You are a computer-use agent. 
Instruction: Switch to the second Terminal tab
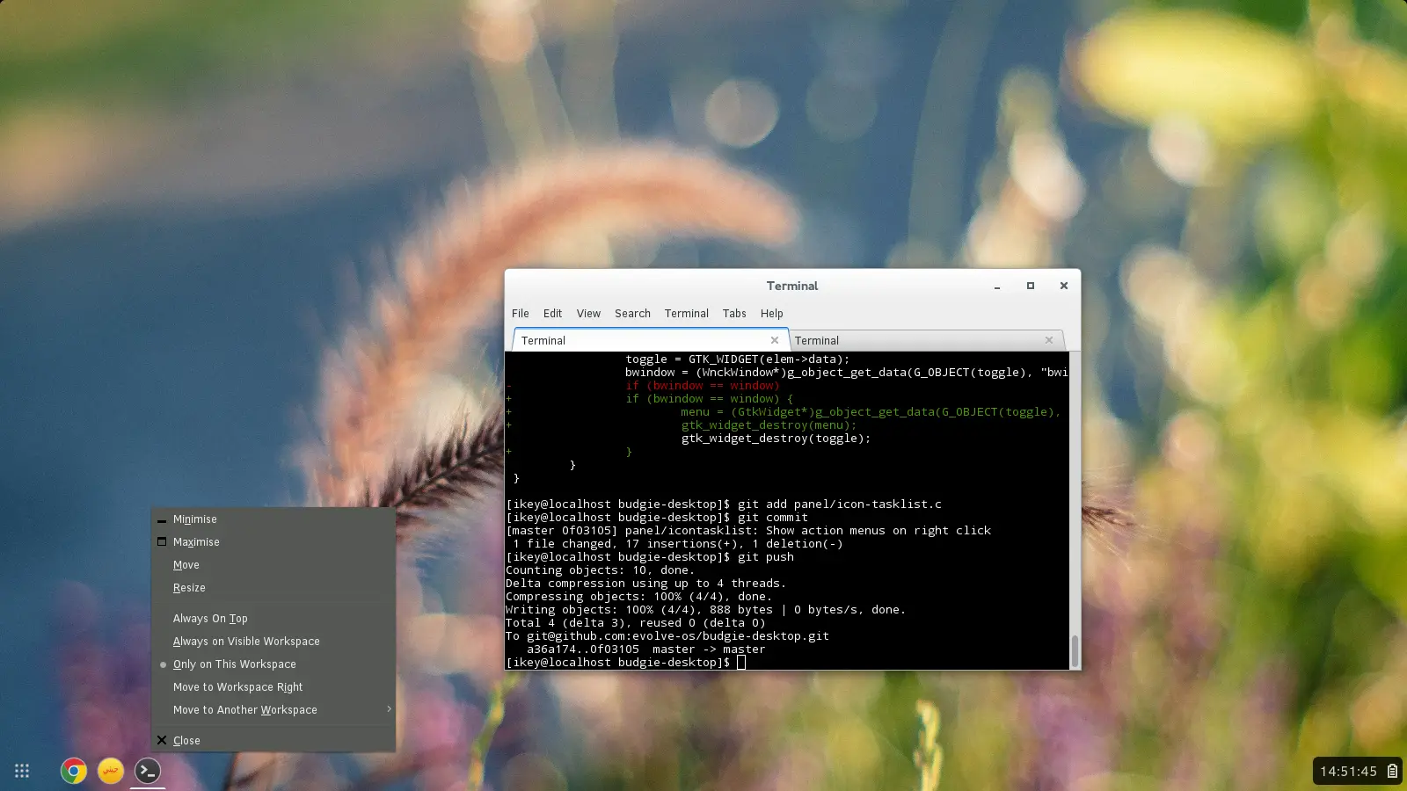point(926,340)
